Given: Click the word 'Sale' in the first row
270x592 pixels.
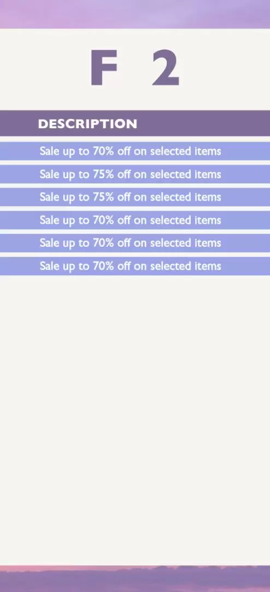Looking at the screenshot, I should pyautogui.click(x=49, y=151).
